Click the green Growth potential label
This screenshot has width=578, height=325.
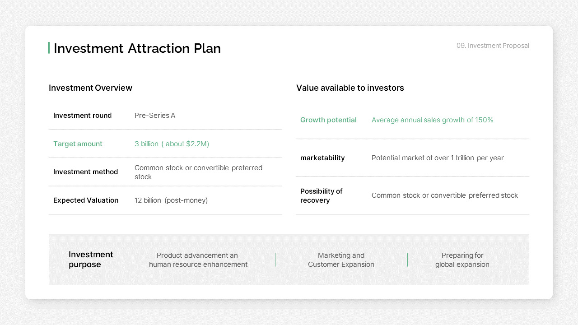328,120
